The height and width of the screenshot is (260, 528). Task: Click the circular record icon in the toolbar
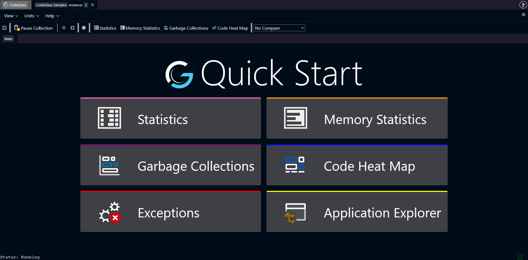point(84,28)
